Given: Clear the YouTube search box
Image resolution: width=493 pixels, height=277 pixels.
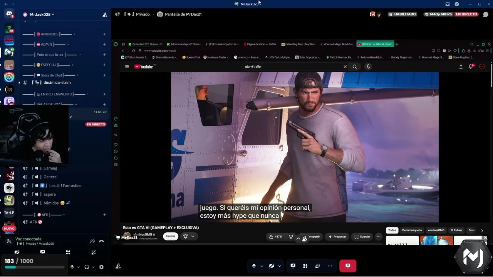Looking at the screenshot, I should (x=345, y=67).
